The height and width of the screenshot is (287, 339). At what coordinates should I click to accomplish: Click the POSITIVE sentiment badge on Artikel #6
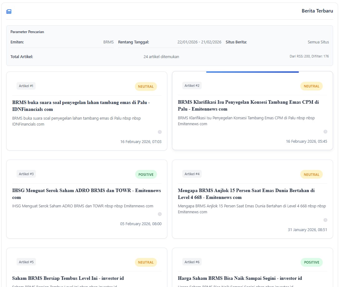tap(311, 262)
